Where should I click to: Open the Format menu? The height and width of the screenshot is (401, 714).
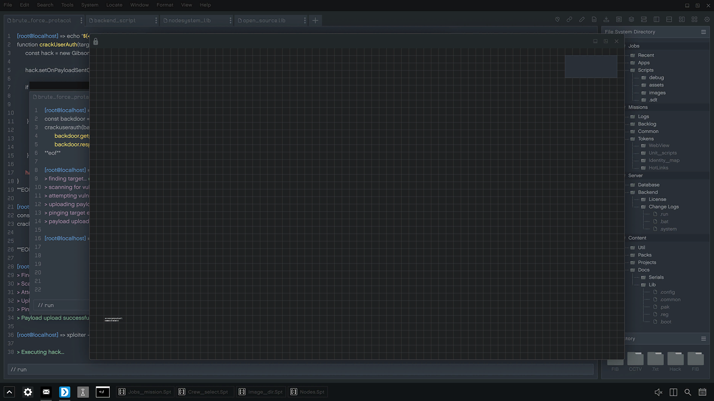pos(165,5)
